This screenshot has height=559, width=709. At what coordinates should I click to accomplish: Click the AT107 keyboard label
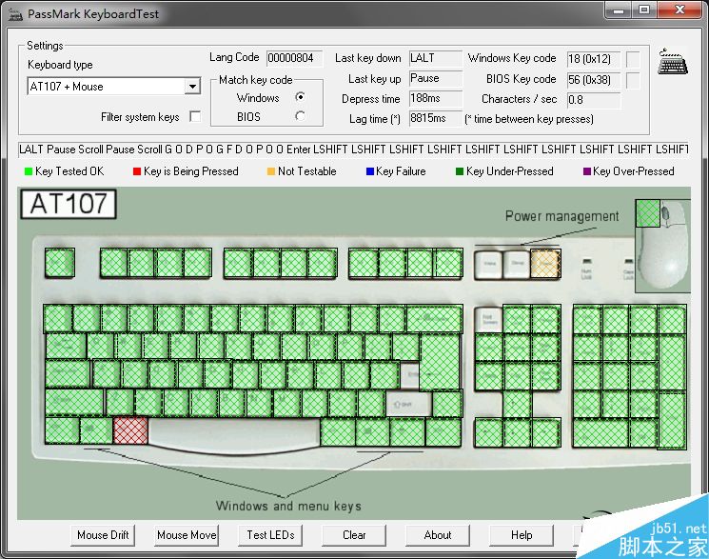(69, 204)
